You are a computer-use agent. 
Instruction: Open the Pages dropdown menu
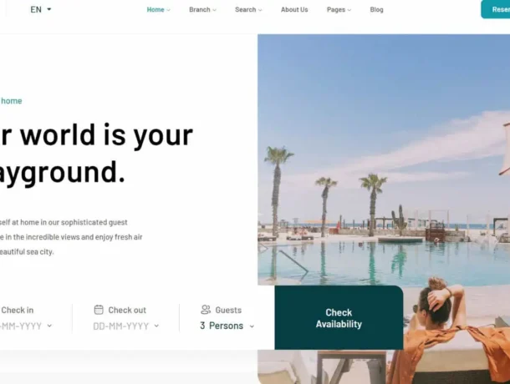tap(339, 10)
